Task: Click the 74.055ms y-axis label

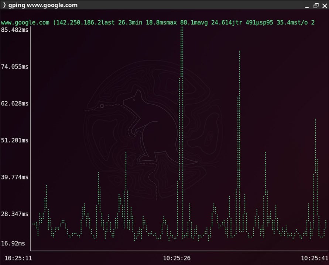Action: tap(15, 67)
